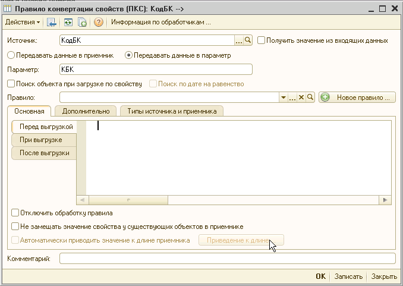This screenshot has width=403, height=286.
Task: Expand the Правило dropdown arrow
Action: [x=284, y=98]
